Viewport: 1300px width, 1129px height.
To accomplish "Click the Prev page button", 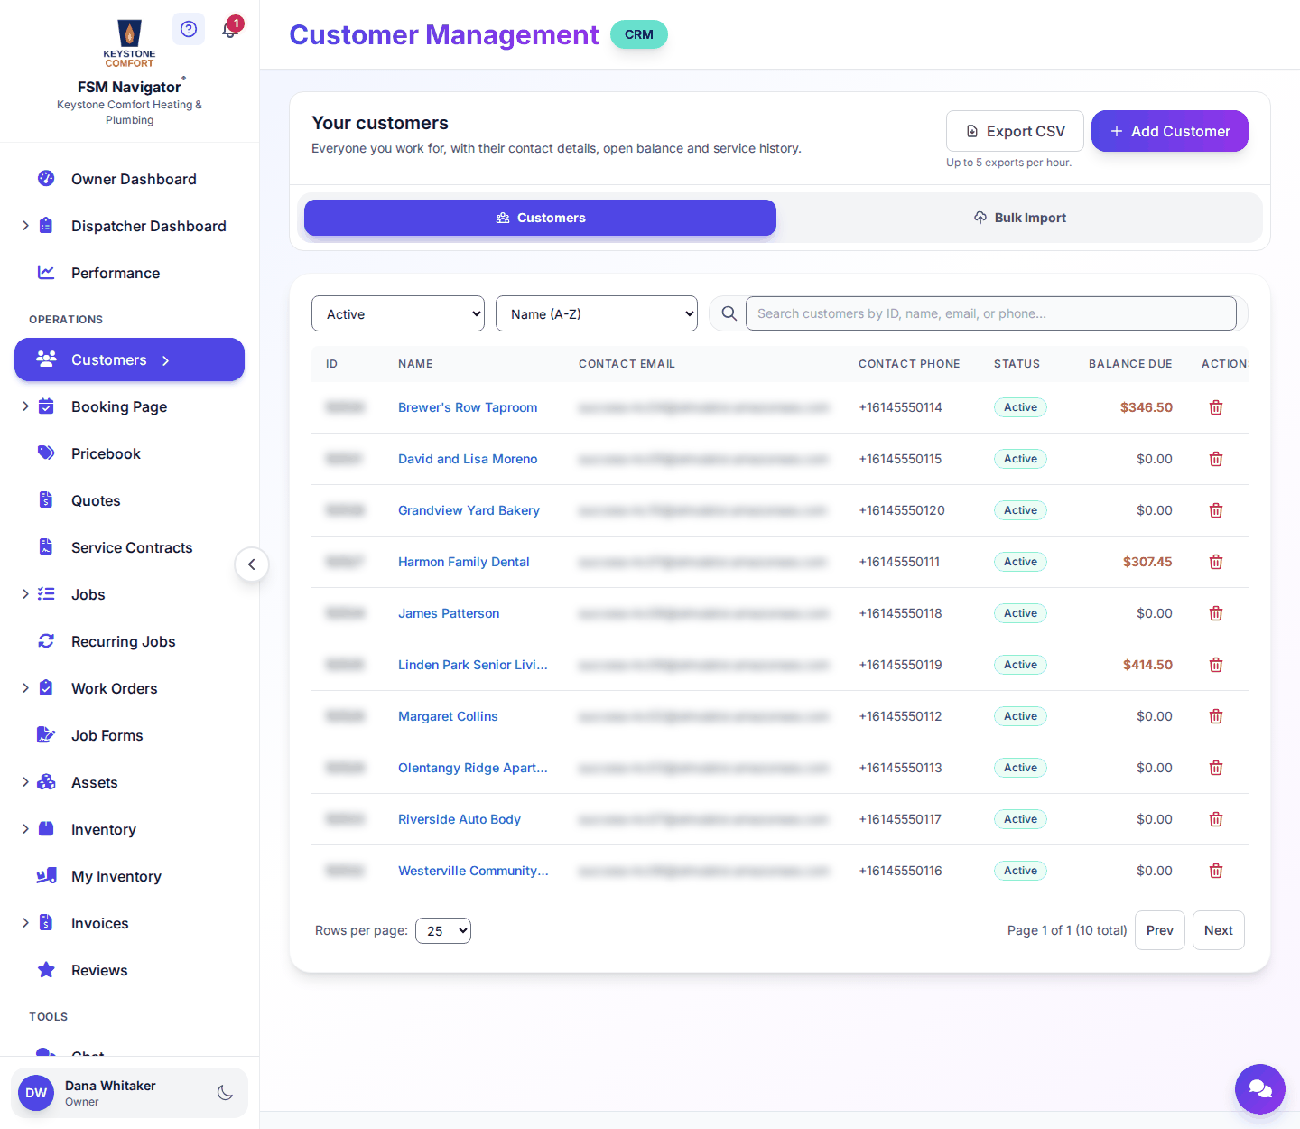I will [1160, 930].
